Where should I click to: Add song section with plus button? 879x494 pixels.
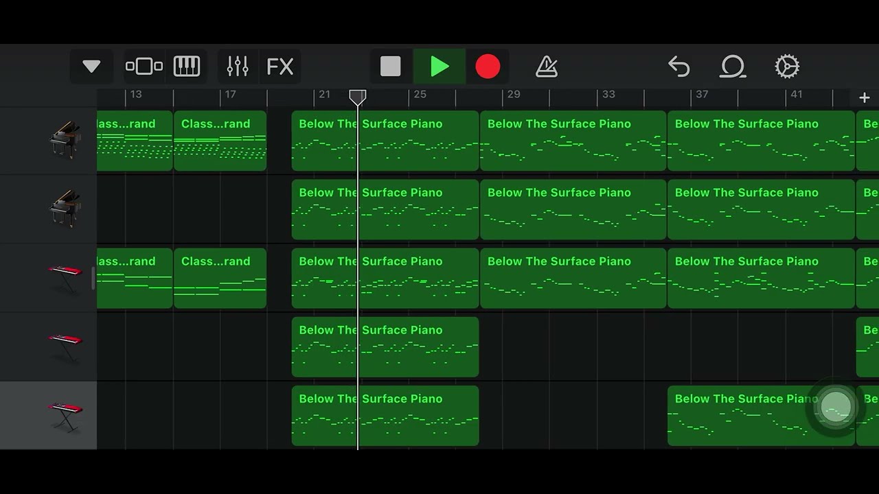click(864, 98)
